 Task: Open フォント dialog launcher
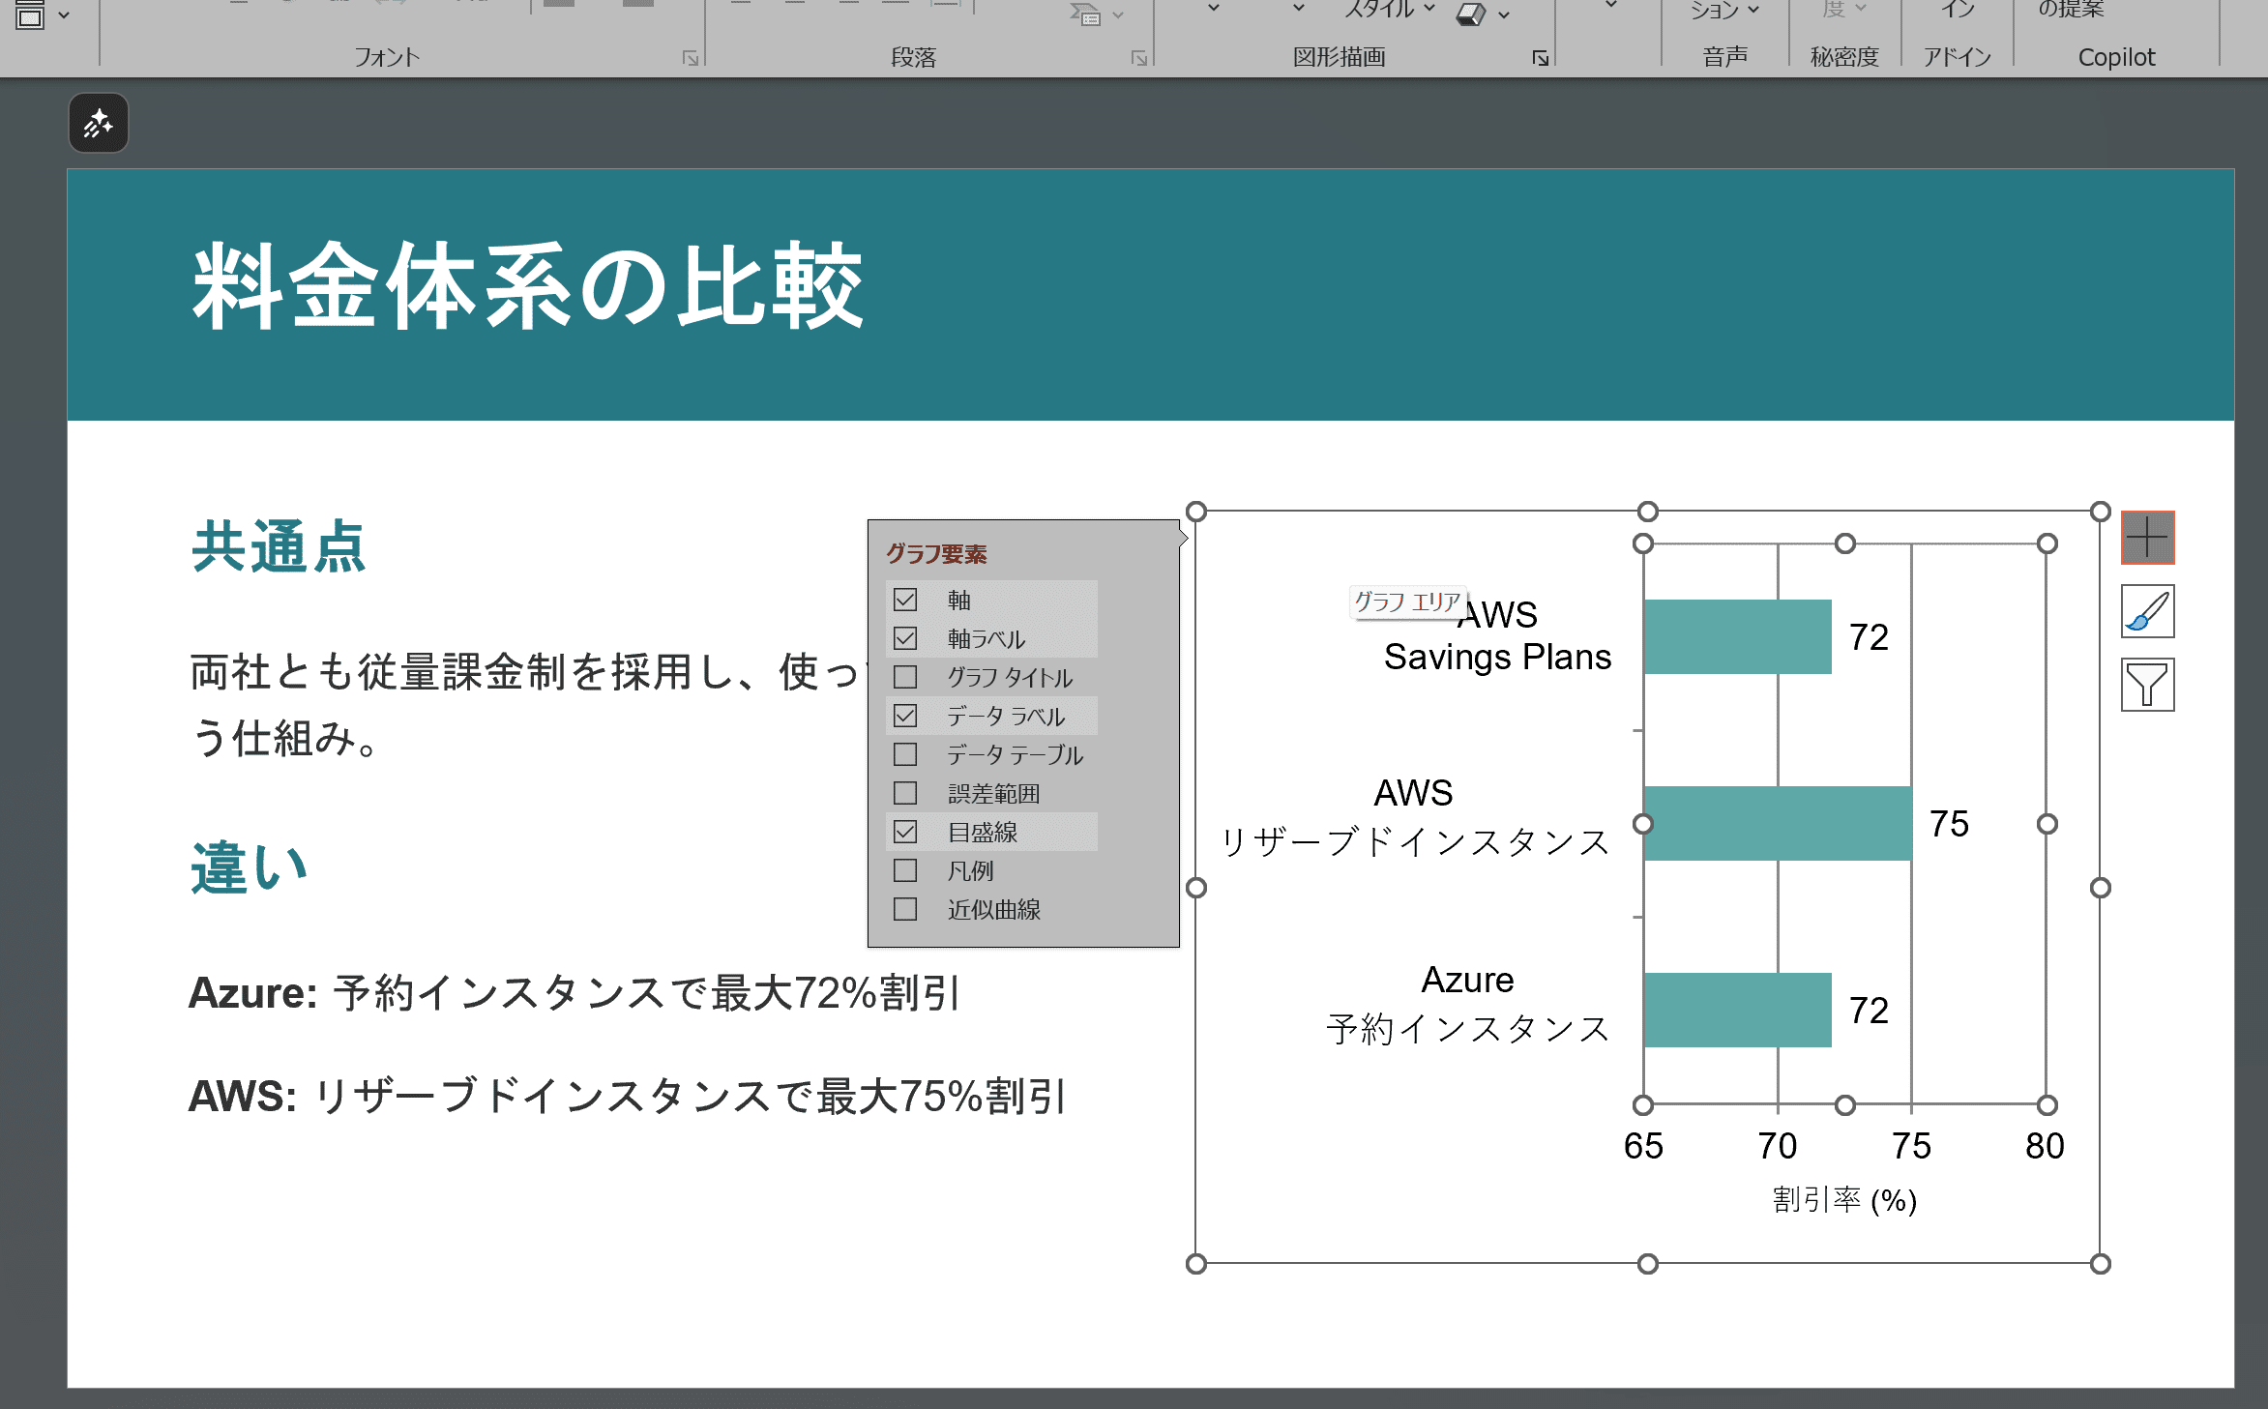click(x=690, y=59)
